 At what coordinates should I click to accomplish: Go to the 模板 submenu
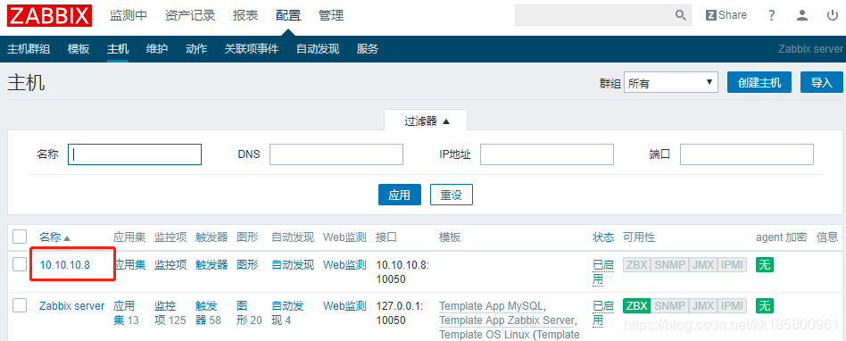pos(79,49)
